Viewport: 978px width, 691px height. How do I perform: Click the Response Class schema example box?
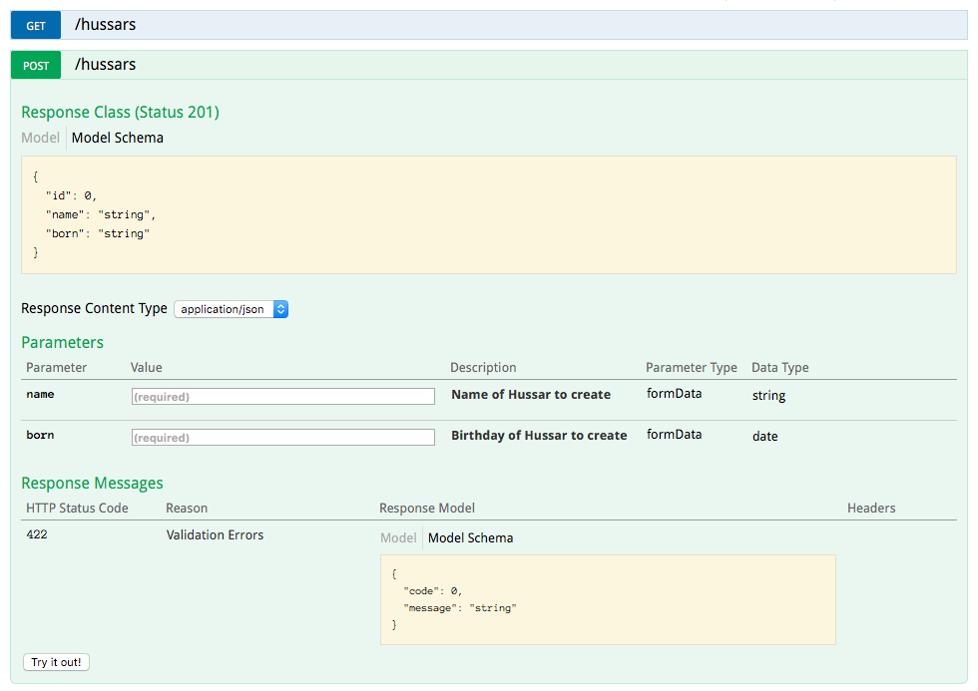pyautogui.click(x=489, y=214)
